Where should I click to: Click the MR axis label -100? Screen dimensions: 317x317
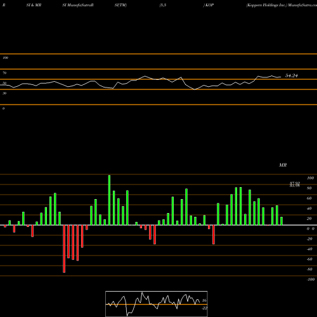point(311,280)
